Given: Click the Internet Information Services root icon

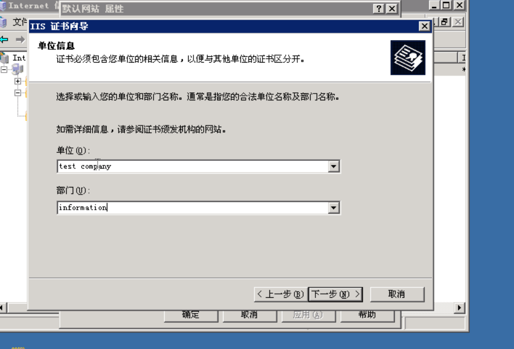Looking at the screenshot, I should point(5,58).
